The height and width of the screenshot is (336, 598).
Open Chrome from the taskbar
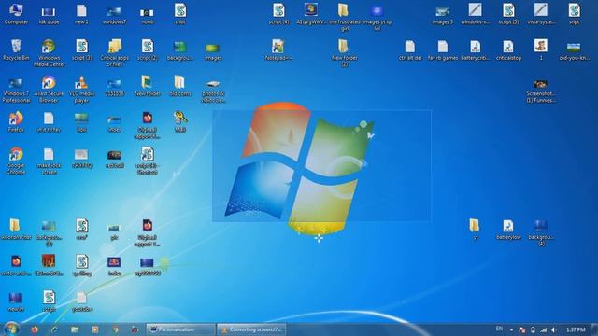tap(115, 329)
